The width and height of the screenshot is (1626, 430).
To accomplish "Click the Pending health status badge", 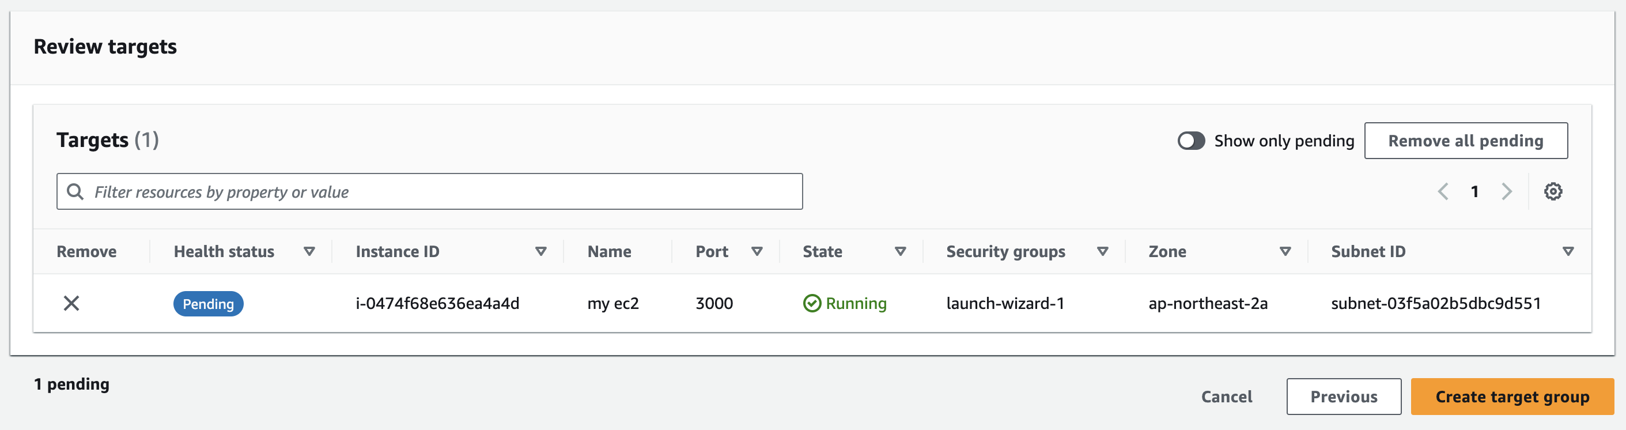I will pos(209,304).
